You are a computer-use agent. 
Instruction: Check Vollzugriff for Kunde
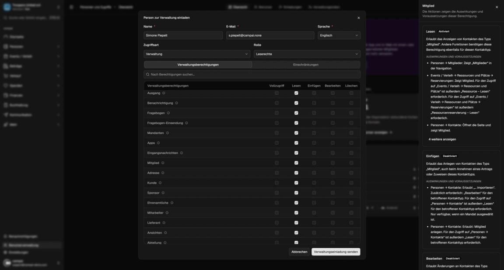click(277, 183)
